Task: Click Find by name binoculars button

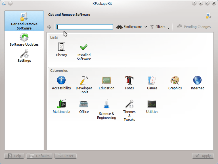Action: point(129,27)
